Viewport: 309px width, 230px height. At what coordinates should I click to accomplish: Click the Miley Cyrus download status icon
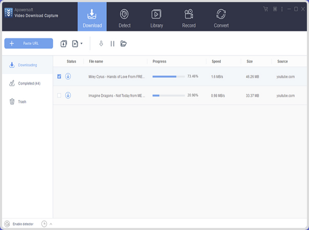(x=68, y=76)
